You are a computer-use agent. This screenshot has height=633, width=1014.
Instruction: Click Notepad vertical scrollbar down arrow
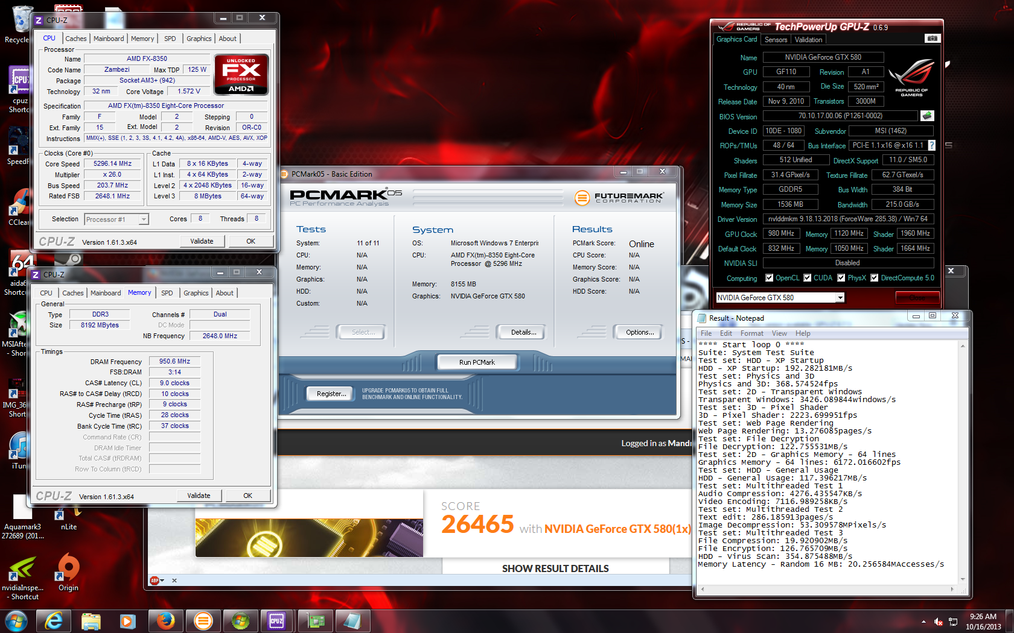click(x=963, y=580)
